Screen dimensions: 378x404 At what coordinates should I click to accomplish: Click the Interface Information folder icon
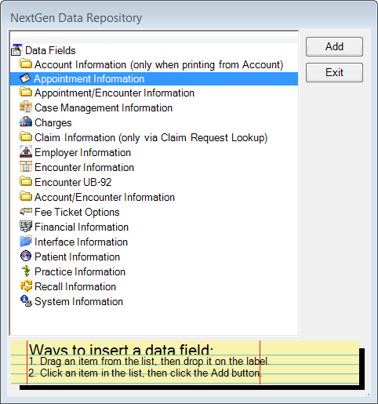(26, 241)
